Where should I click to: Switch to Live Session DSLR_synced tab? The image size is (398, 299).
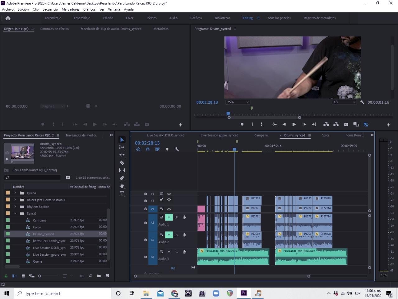click(x=165, y=135)
